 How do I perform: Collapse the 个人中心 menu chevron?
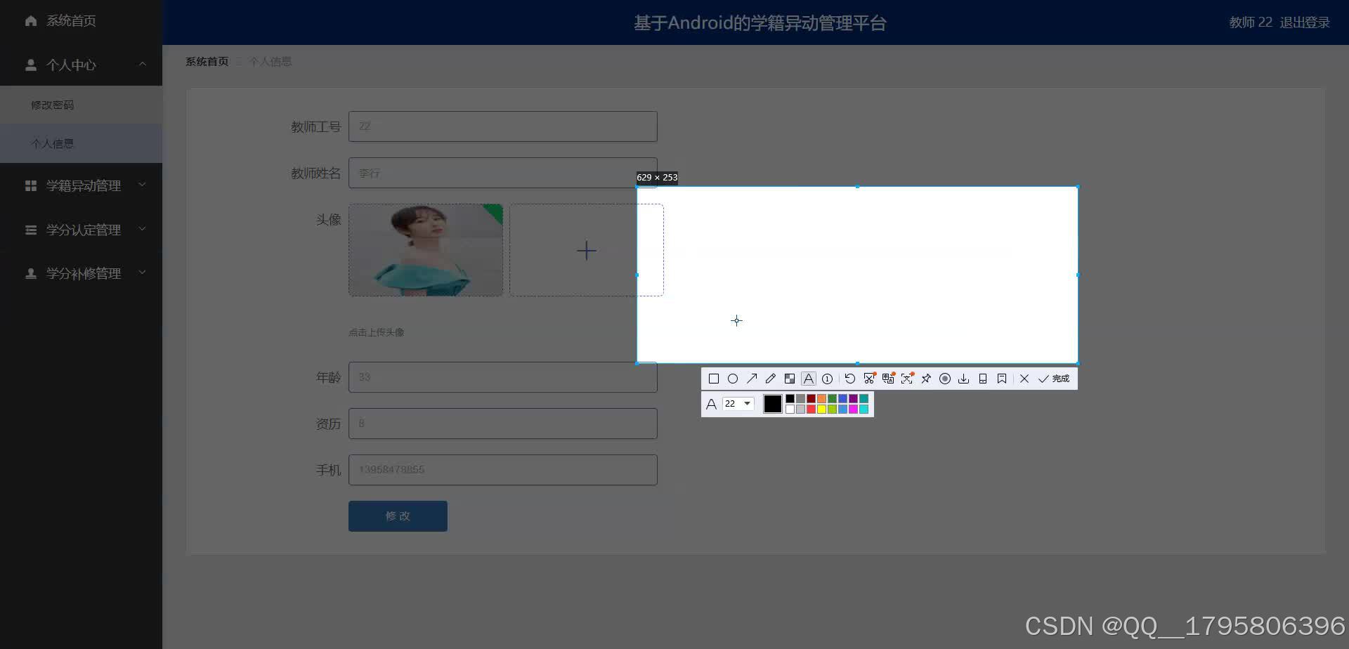tap(143, 65)
